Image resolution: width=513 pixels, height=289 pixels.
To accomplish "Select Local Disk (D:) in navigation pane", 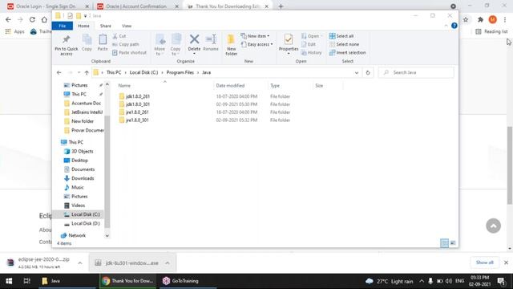I will (x=86, y=223).
